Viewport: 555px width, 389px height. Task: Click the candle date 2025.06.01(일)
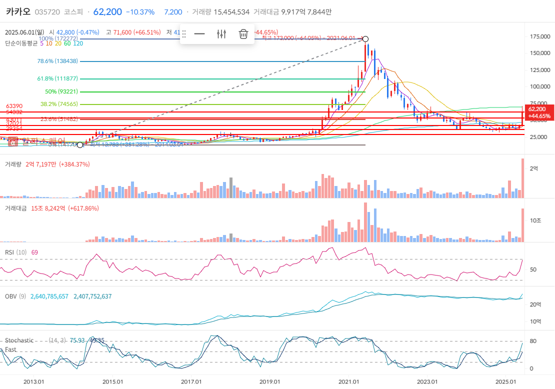coord(24,32)
